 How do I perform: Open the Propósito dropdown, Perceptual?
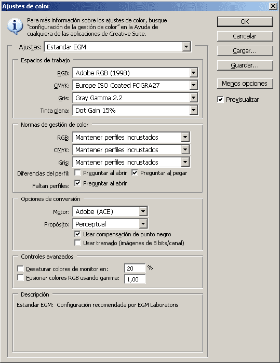coord(110,224)
